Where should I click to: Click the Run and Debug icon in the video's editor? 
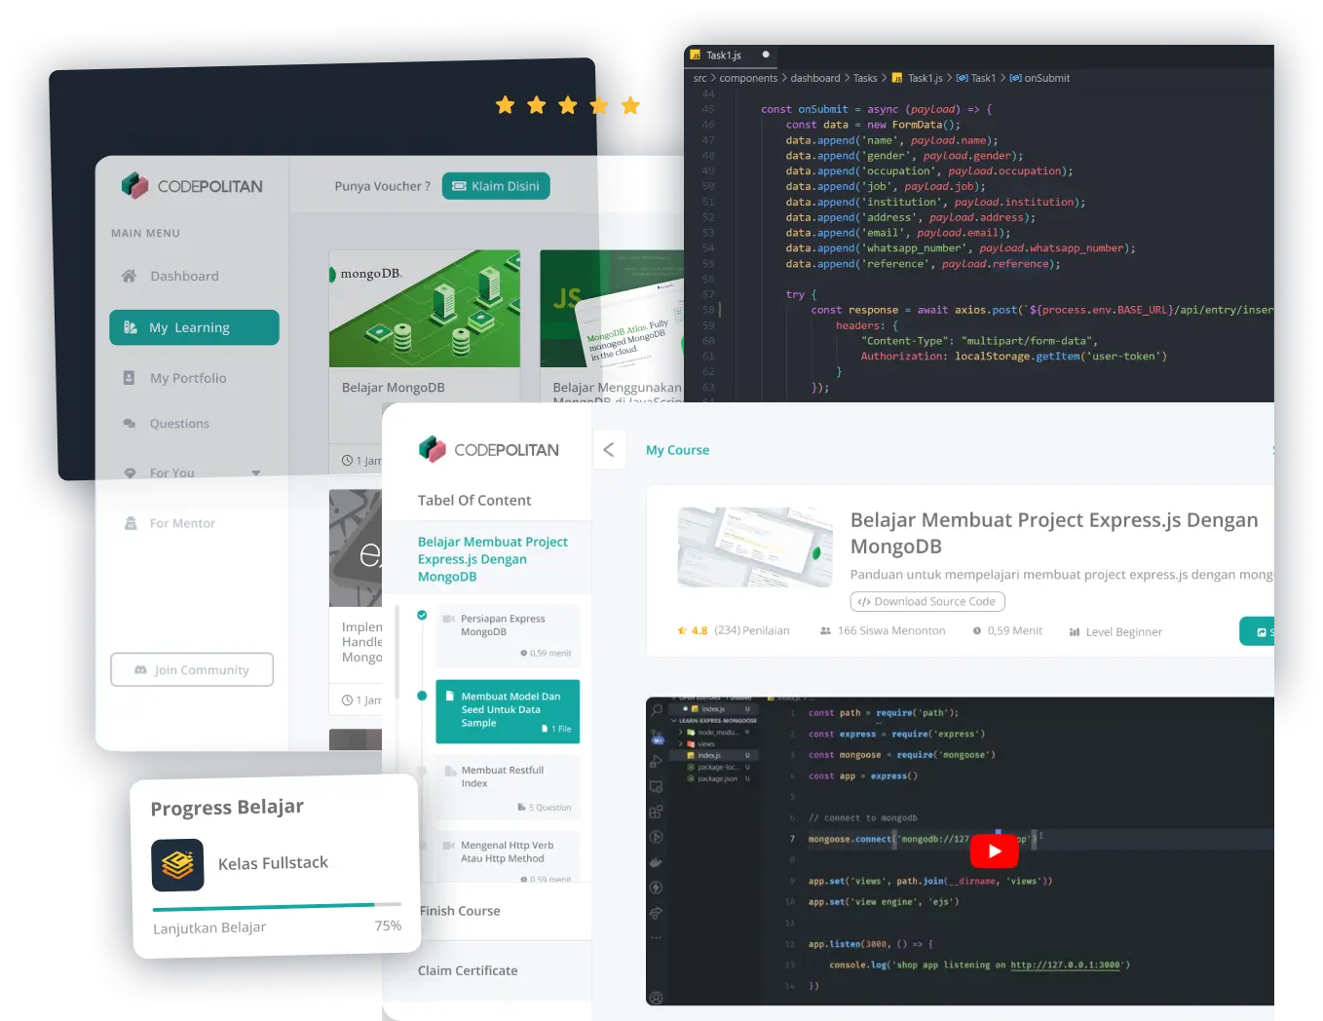657,761
